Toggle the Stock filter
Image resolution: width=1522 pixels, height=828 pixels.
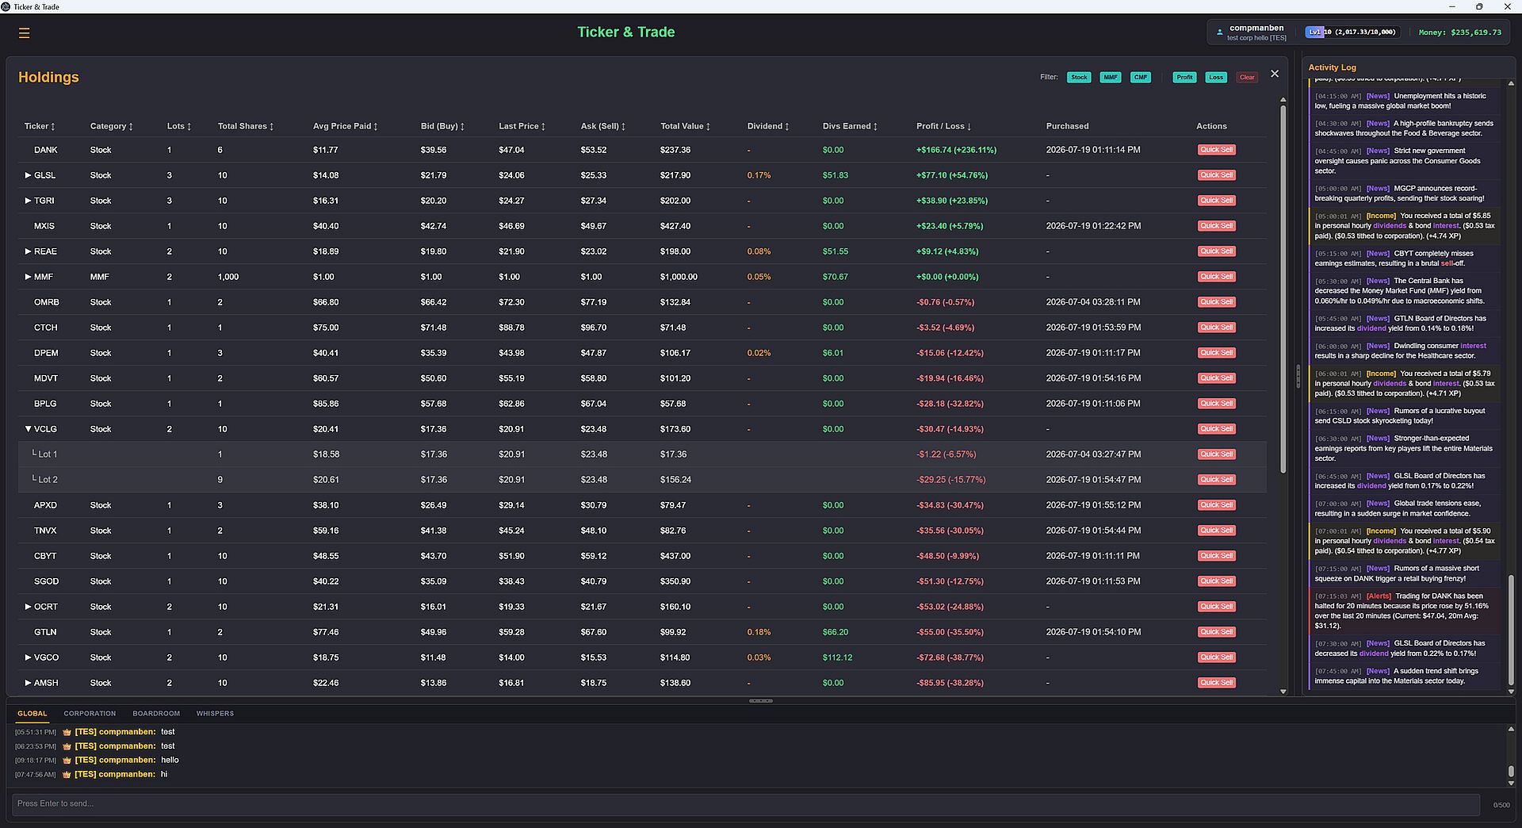click(1079, 77)
